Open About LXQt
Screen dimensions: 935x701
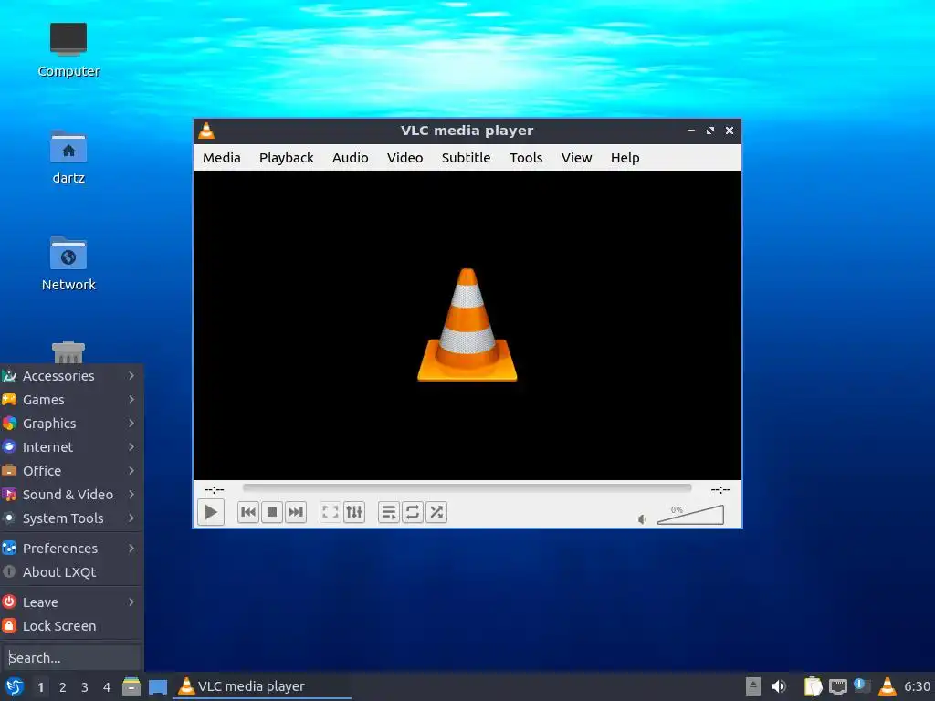(71, 572)
